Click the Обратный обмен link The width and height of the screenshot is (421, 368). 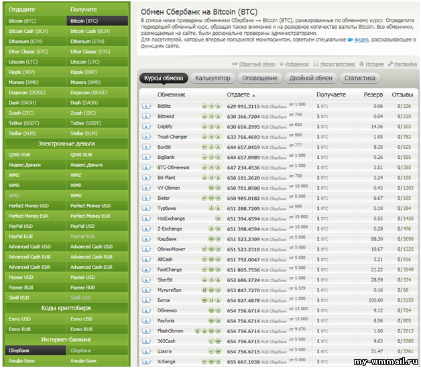pos(257,64)
